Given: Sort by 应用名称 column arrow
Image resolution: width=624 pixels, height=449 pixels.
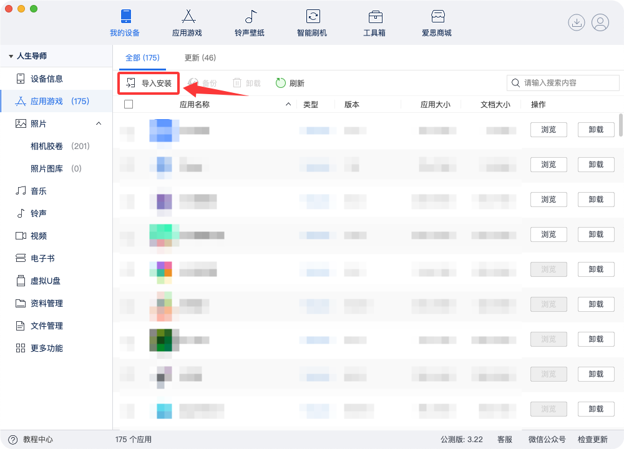Looking at the screenshot, I should pyautogui.click(x=288, y=104).
